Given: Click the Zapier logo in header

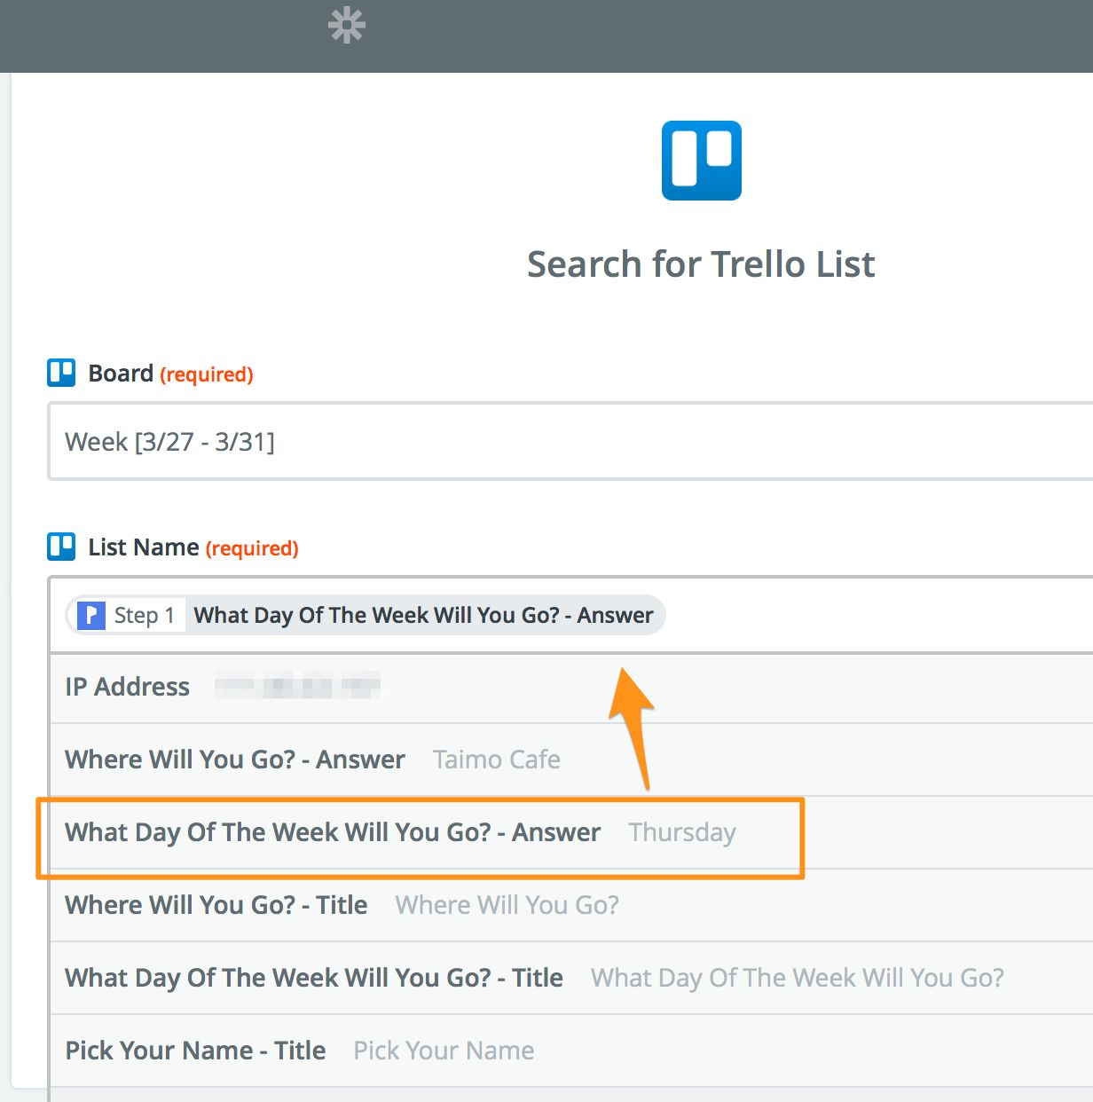Looking at the screenshot, I should click(347, 25).
